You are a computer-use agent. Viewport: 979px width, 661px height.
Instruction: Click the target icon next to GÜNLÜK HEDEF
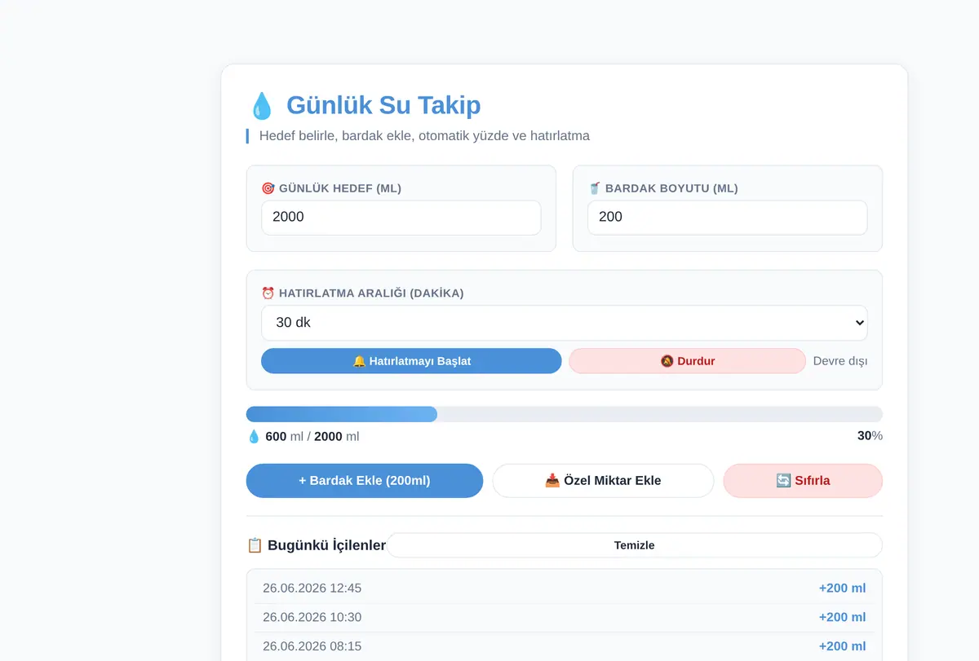[268, 188]
